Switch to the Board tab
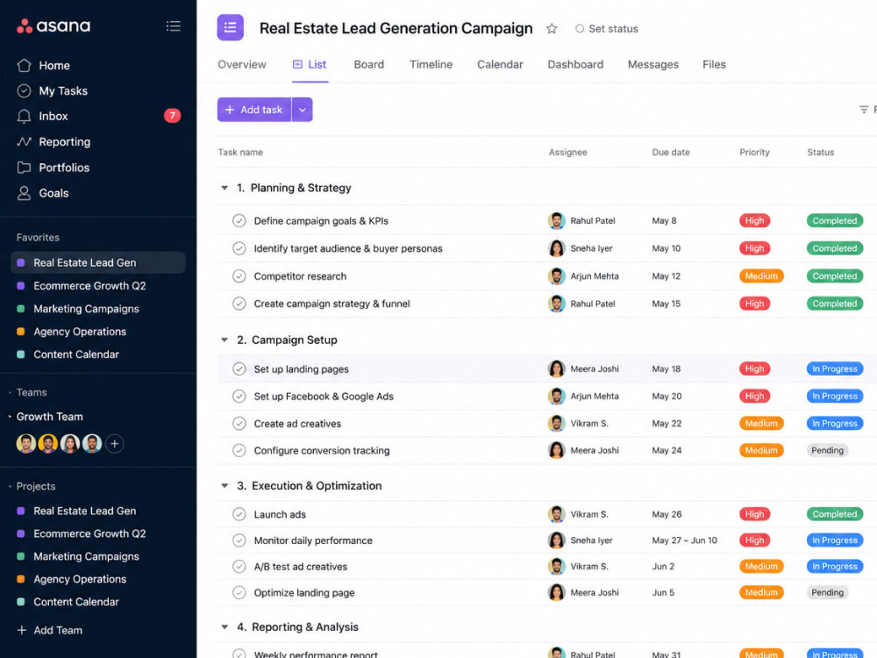This screenshot has width=877, height=658. [369, 64]
